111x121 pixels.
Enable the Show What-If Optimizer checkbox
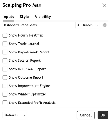(x=5, y=94)
